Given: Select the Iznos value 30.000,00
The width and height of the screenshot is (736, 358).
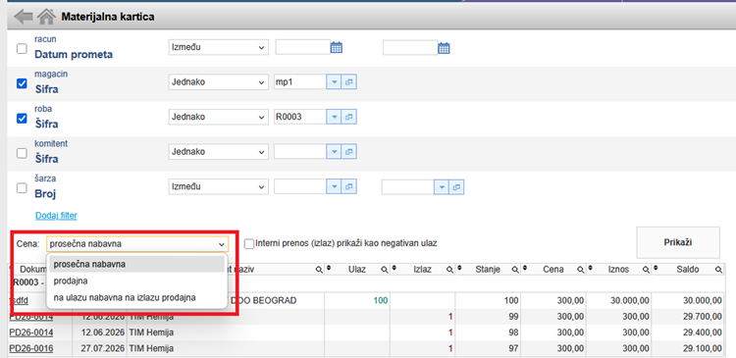Looking at the screenshot, I should (630, 301).
